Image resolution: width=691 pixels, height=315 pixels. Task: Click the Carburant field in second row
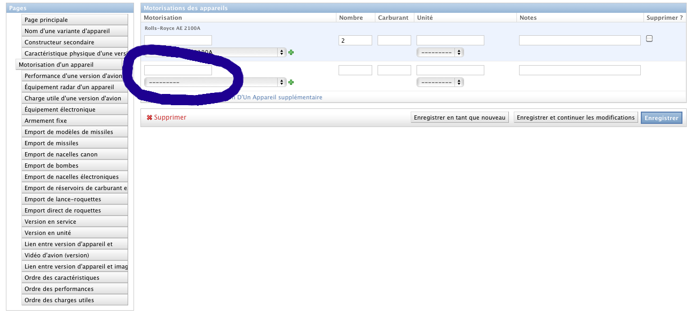394,70
